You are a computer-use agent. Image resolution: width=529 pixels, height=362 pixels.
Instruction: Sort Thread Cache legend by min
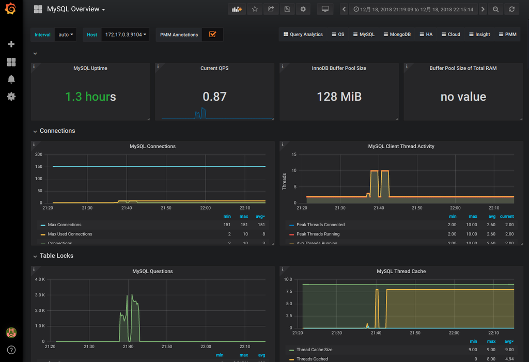coord(473,341)
